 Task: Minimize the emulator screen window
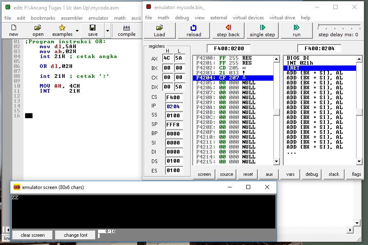tap(230, 187)
